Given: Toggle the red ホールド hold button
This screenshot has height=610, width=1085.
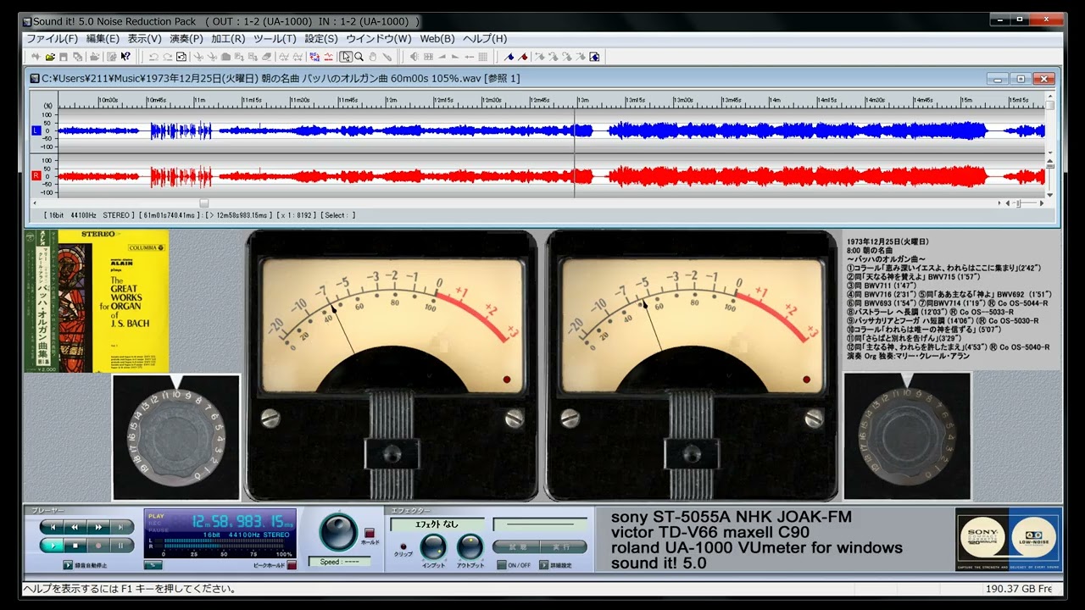Looking at the screenshot, I should pos(369,533).
